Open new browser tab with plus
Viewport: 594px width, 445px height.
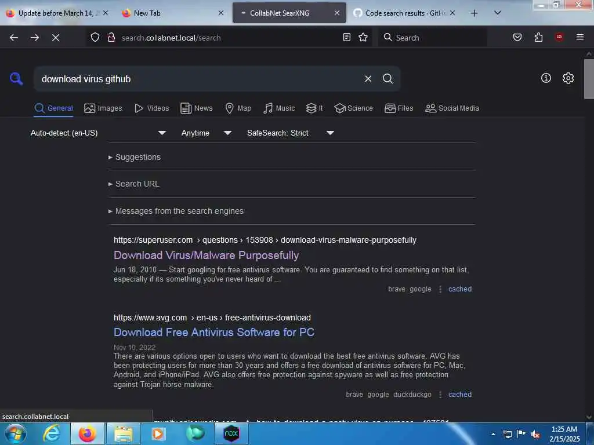[x=474, y=13]
